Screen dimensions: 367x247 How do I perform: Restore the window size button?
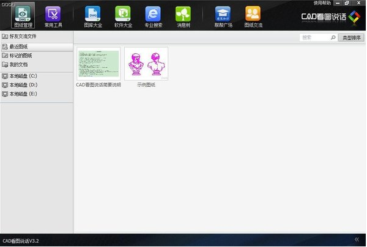coord(347,3)
